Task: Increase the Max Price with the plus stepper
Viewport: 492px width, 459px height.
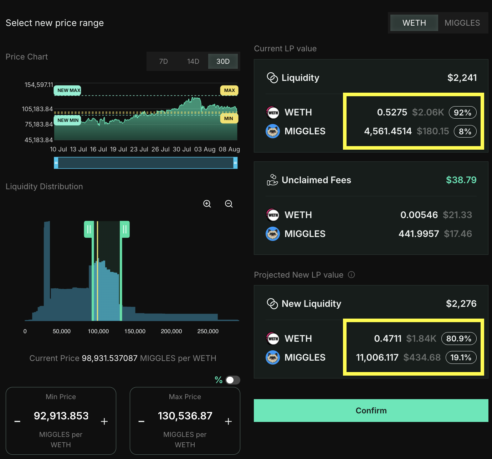Action: (228, 421)
